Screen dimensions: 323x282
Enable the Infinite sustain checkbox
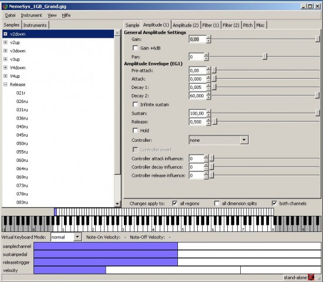pos(135,104)
